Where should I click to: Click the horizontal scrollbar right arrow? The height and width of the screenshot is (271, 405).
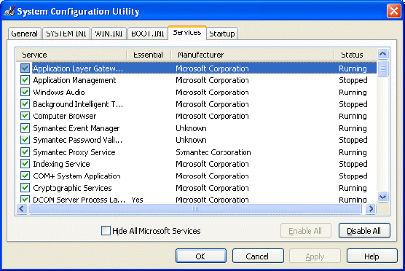(371, 209)
